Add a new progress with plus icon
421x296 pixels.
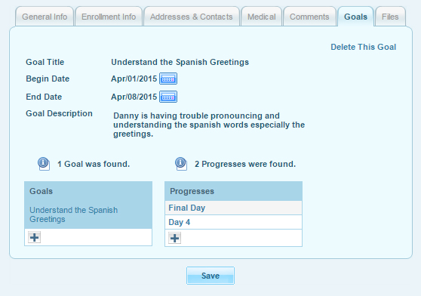[x=174, y=238]
